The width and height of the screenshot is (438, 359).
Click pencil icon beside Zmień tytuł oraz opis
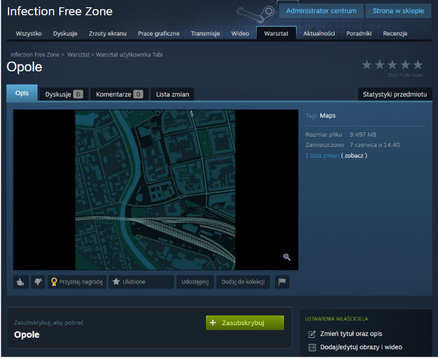pyautogui.click(x=312, y=334)
